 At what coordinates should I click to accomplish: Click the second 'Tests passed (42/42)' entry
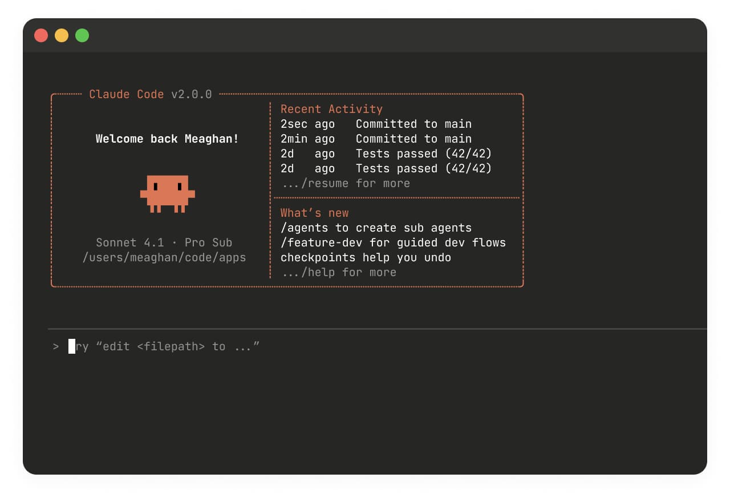386,168
